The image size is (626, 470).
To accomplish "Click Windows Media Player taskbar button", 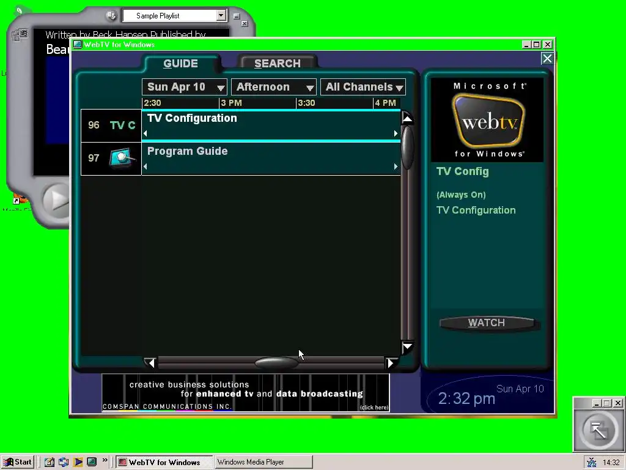I will (x=263, y=462).
